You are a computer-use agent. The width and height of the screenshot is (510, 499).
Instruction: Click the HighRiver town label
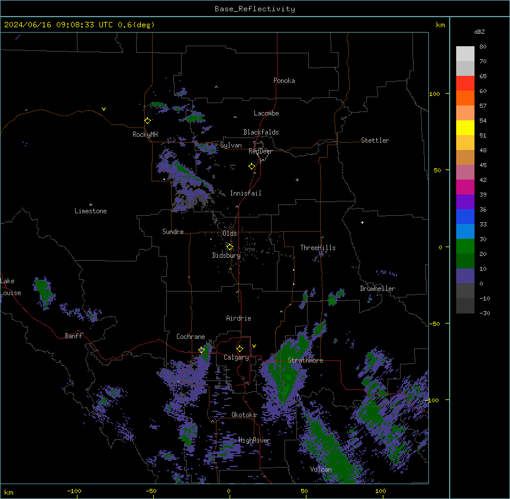click(x=254, y=440)
